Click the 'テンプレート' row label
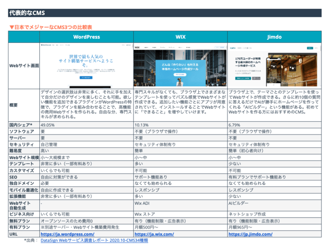329x246 pixels. click(x=22, y=164)
